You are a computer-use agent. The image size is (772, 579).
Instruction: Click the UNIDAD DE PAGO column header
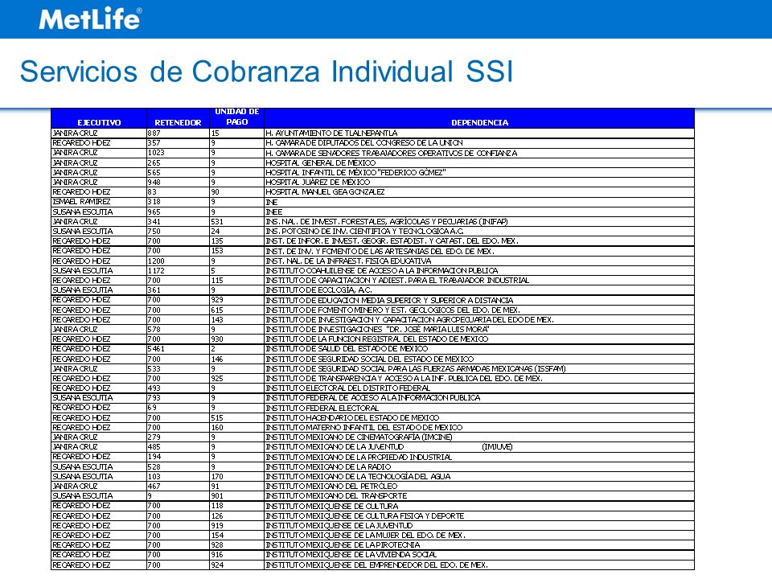click(236, 117)
